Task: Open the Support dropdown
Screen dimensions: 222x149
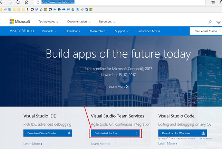Action: [x=122, y=31]
